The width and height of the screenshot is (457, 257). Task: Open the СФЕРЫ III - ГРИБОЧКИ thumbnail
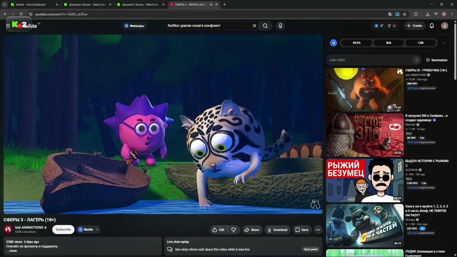[x=365, y=90]
